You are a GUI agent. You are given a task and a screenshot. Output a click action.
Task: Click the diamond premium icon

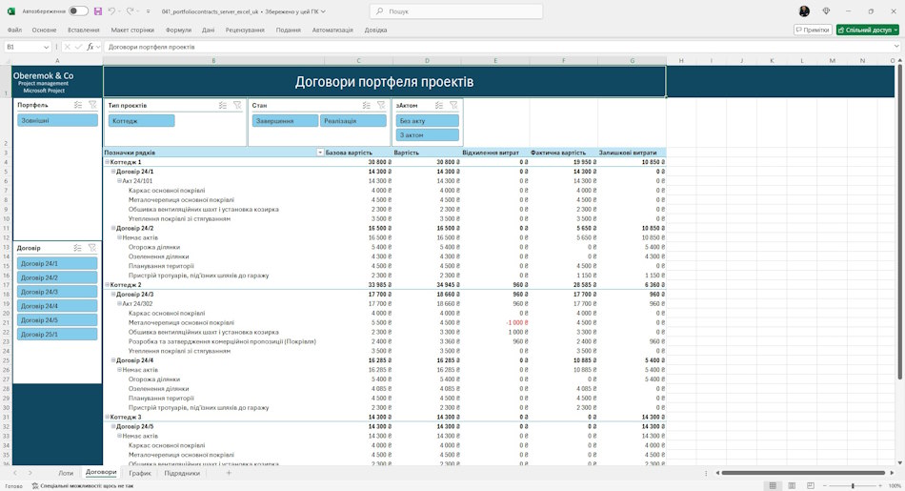click(x=826, y=11)
